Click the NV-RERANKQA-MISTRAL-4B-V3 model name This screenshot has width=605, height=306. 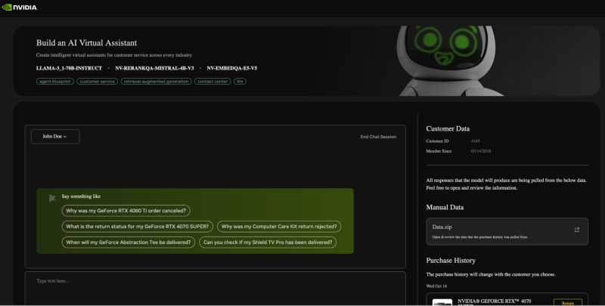(154, 68)
